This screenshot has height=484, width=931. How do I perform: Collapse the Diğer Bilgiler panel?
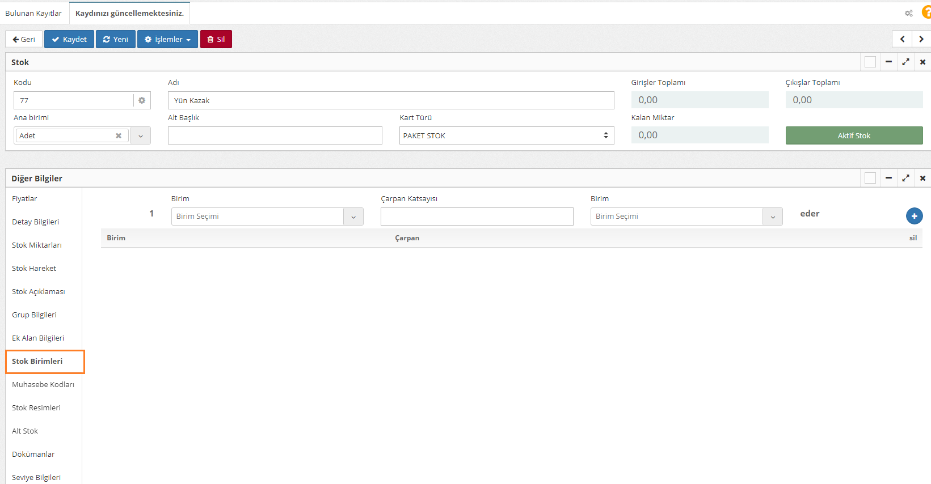[888, 178]
